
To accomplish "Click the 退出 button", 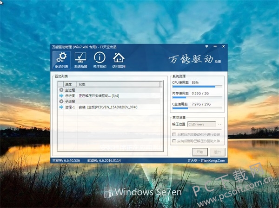I will 217,152.
